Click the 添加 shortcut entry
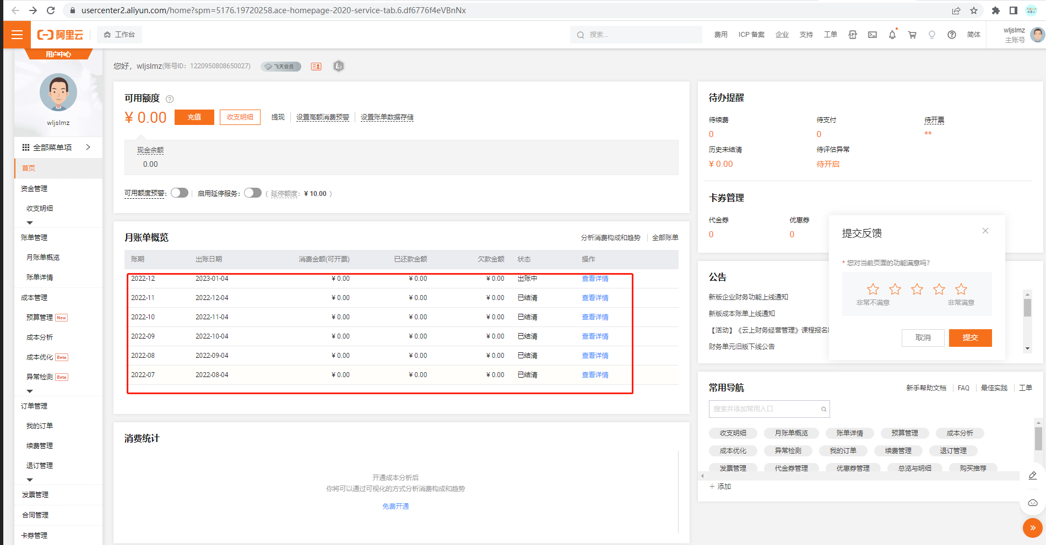Screen dimensions: 1046x545 point(720,487)
